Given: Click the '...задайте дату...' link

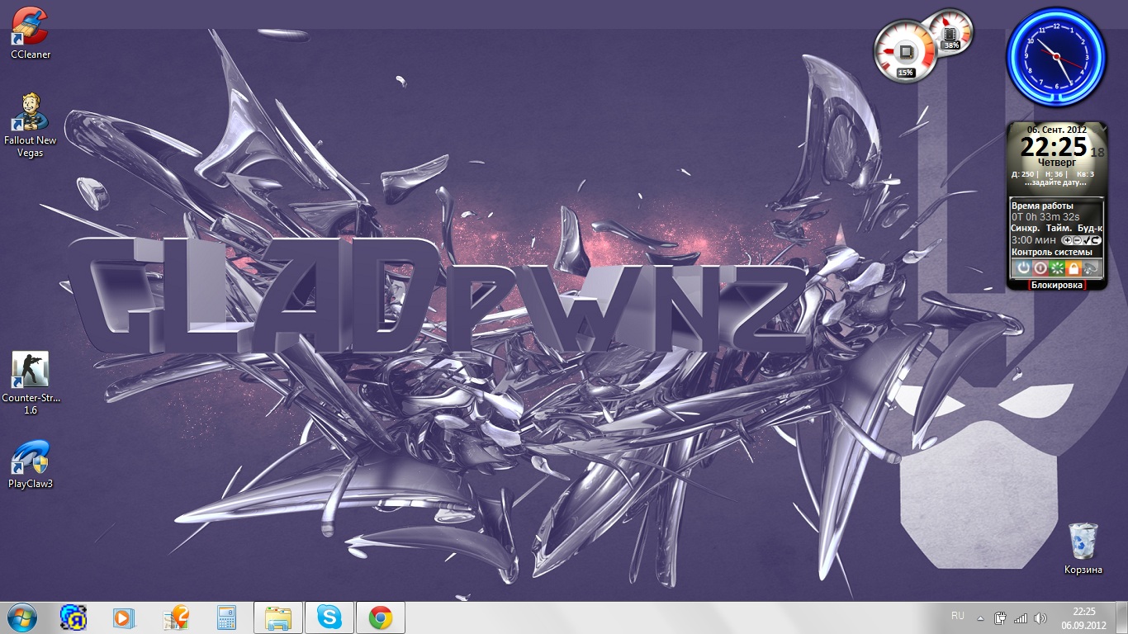Looking at the screenshot, I should point(1056,182).
